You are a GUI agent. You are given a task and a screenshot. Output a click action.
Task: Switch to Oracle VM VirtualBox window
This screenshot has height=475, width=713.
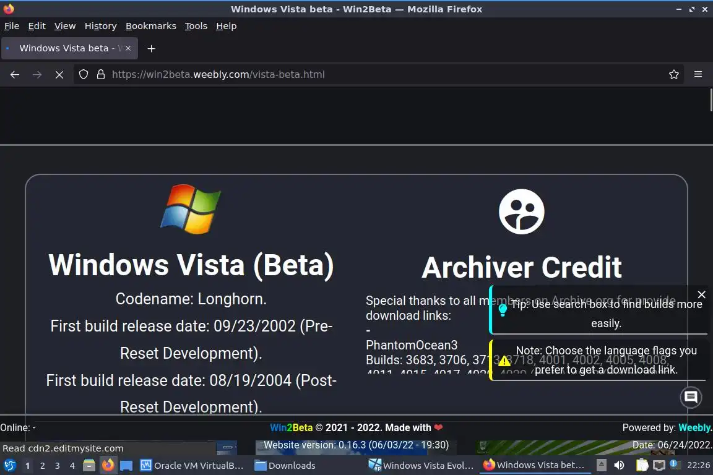point(192,466)
